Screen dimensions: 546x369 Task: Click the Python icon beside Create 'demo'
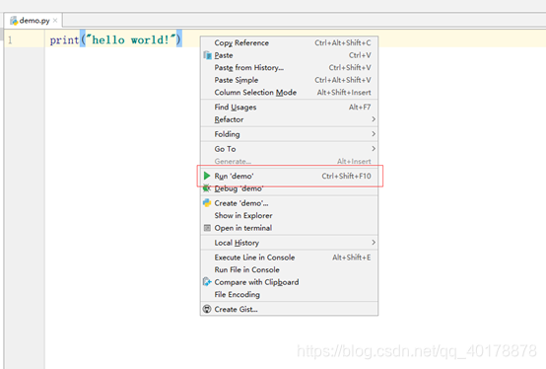207,203
